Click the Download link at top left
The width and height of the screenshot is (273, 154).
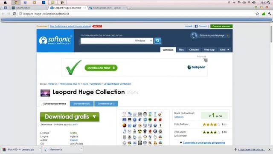pyautogui.click(x=42, y=26)
